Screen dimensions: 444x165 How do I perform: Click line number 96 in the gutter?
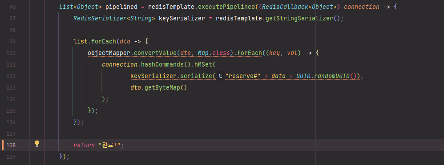click(12, 7)
